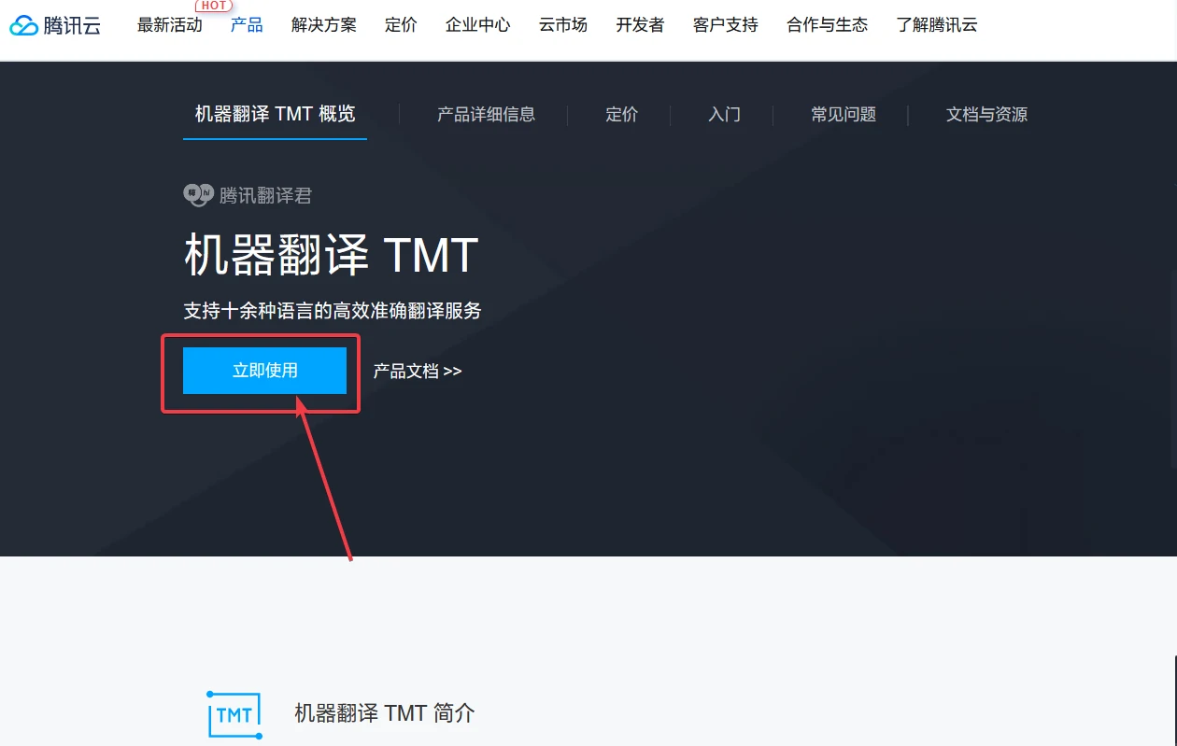Click 了解腾讯云 in the top navigation
Screen dimensions: 1177x746
click(936, 25)
